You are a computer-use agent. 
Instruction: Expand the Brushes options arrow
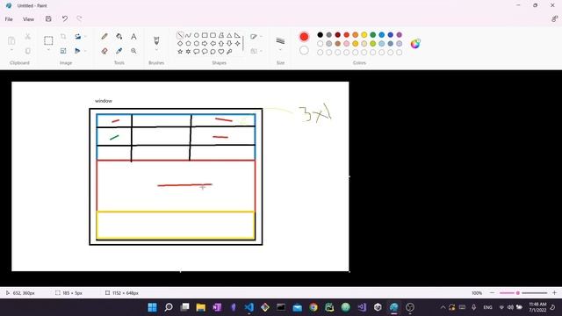[x=156, y=51]
